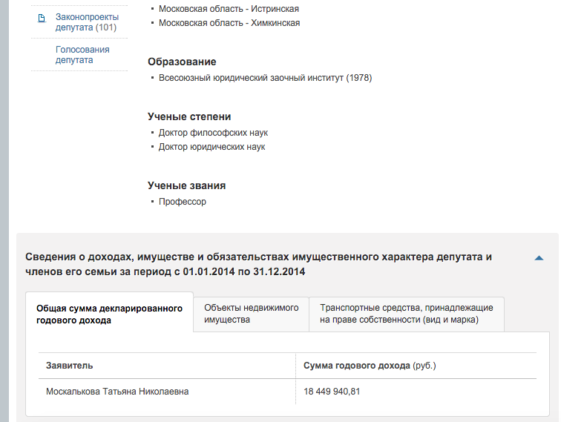Click the Образование section heading
This screenshot has height=422, width=561.
tap(182, 62)
